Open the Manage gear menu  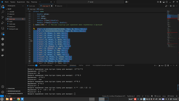[3, 92]
